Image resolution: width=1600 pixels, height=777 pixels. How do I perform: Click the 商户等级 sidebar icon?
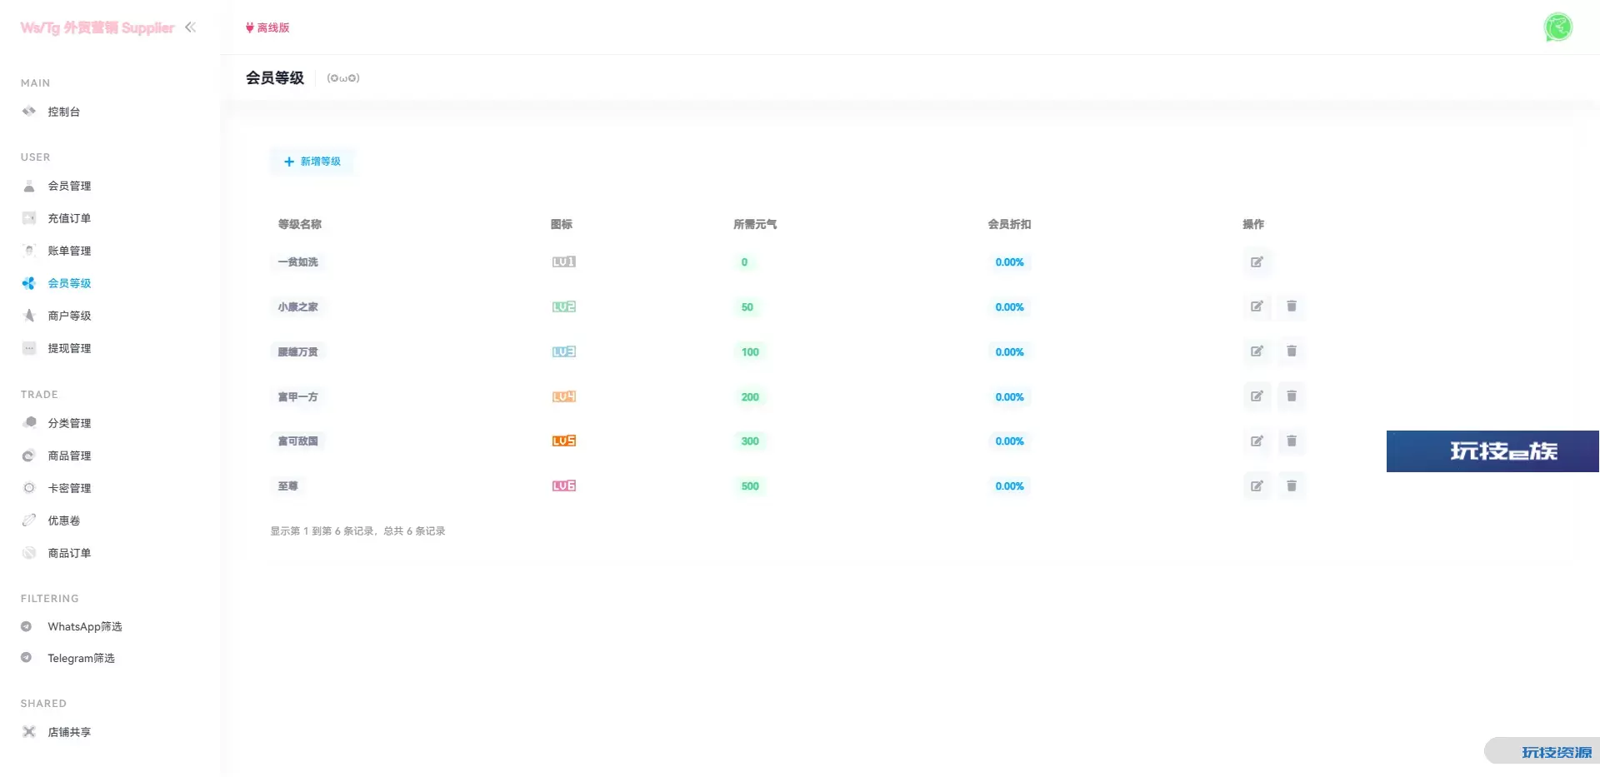point(29,316)
